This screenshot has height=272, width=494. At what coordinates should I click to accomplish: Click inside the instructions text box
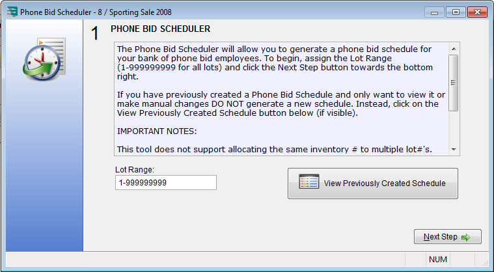click(x=280, y=99)
